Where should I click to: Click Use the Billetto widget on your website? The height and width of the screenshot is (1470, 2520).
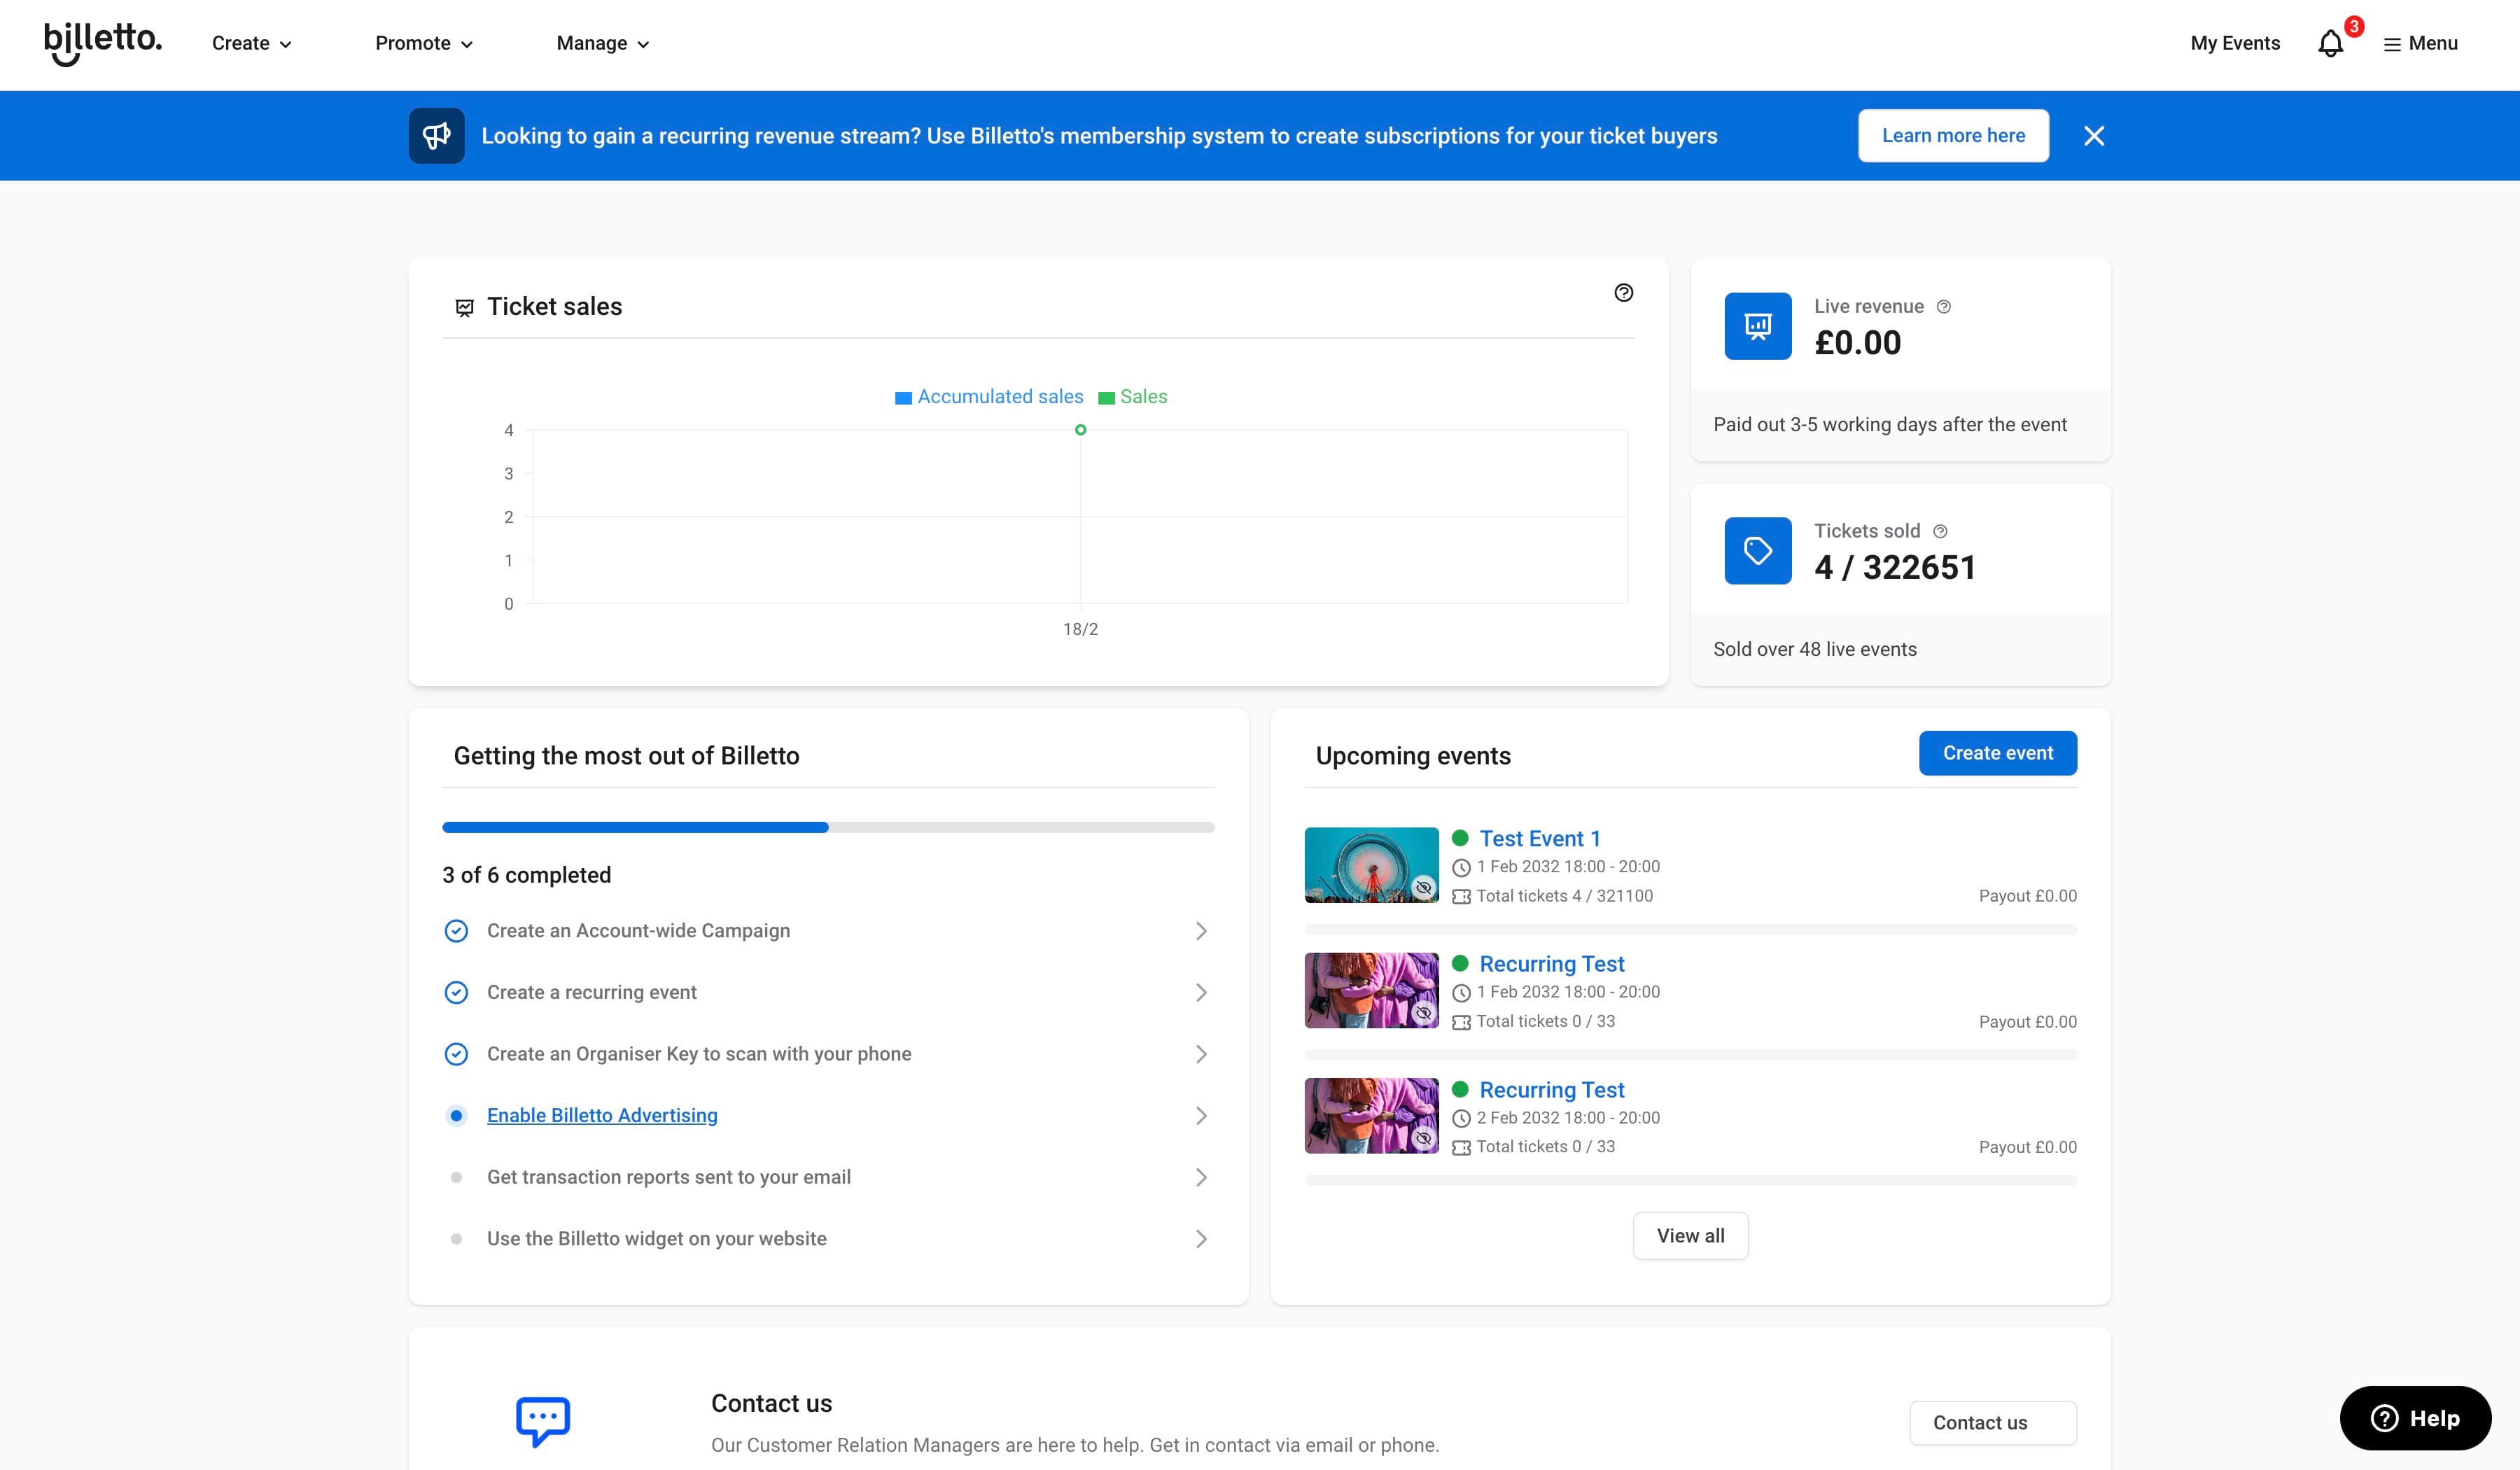(x=657, y=1239)
